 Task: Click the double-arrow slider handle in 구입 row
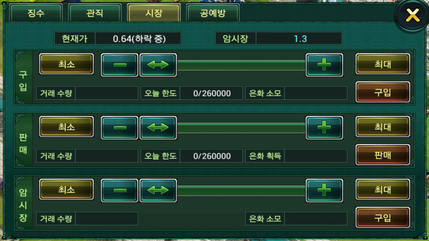tap(158, 65)
